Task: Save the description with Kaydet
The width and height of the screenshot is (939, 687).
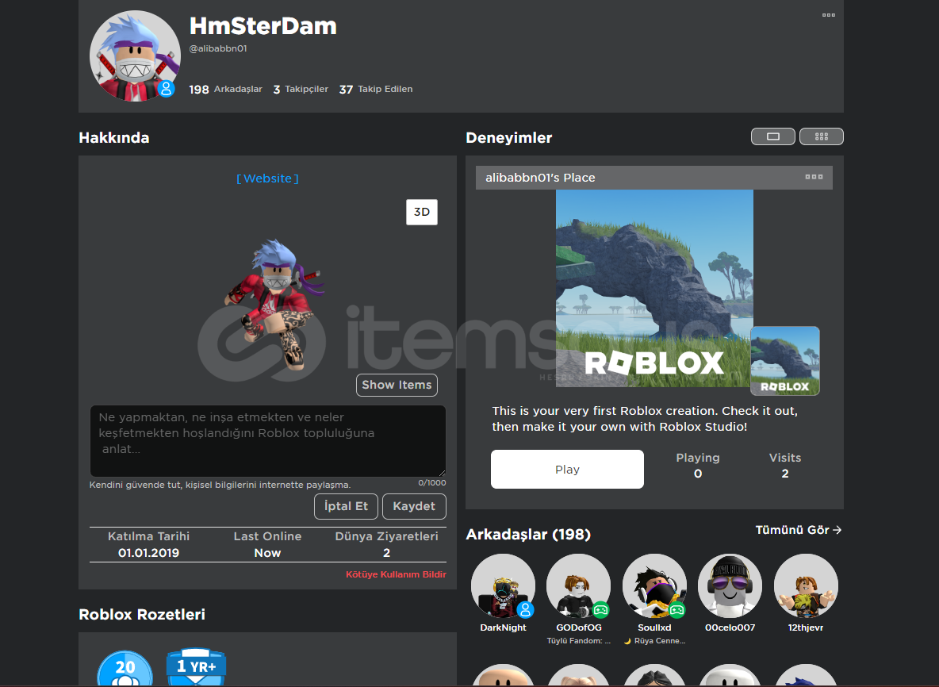Action: point(414,506)
